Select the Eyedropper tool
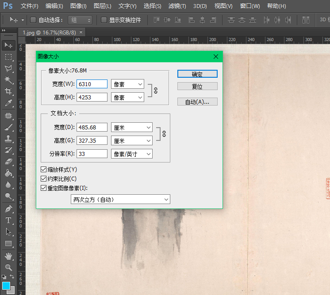 8,103
